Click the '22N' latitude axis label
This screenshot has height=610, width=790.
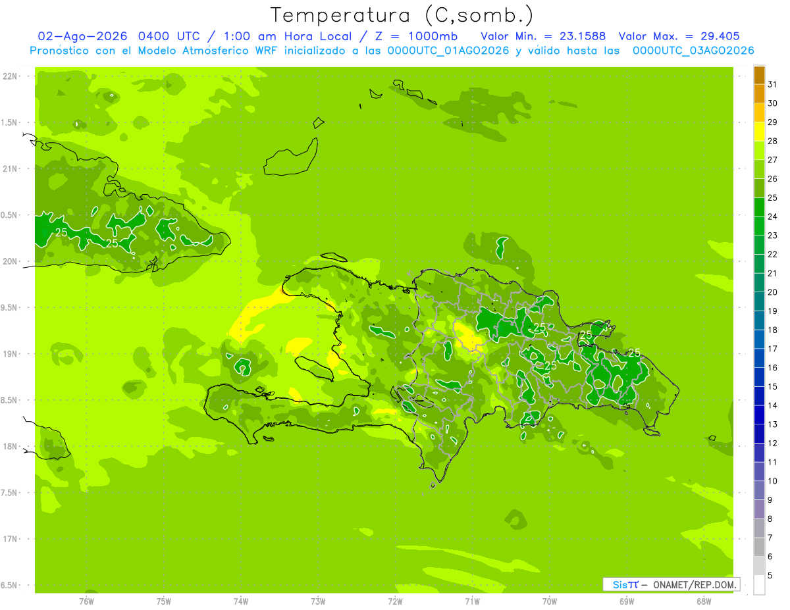(11, 76)
